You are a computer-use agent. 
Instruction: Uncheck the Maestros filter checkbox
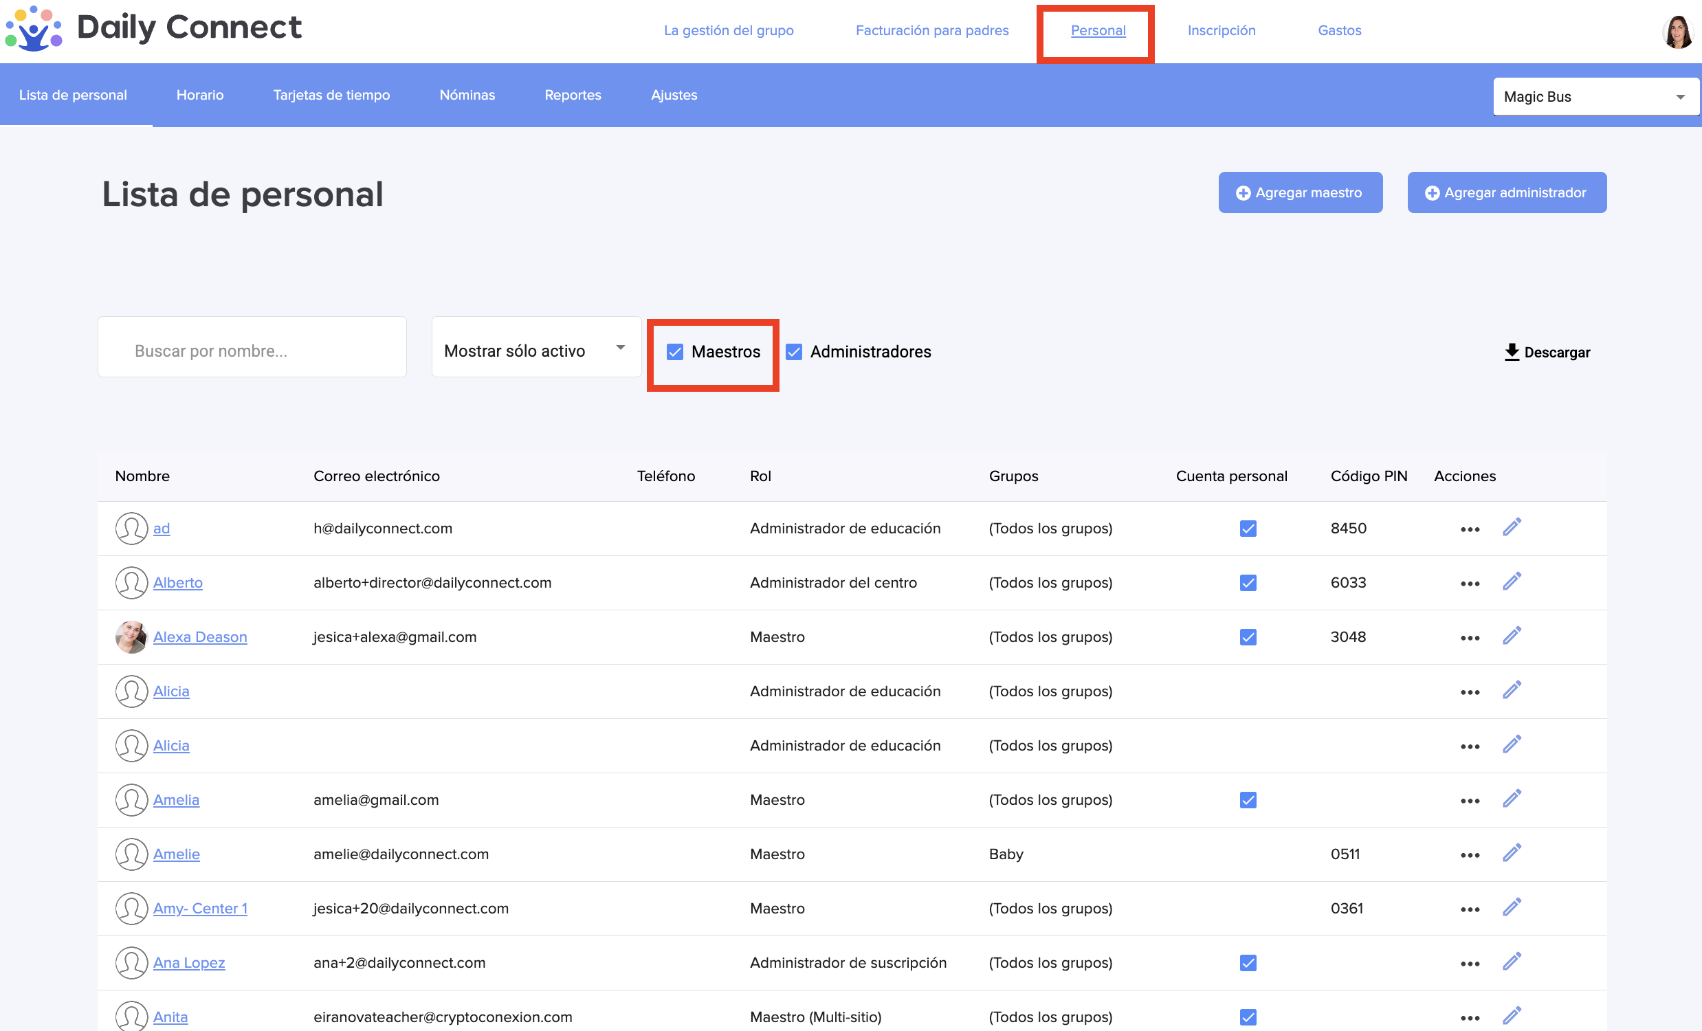(675, 352)
